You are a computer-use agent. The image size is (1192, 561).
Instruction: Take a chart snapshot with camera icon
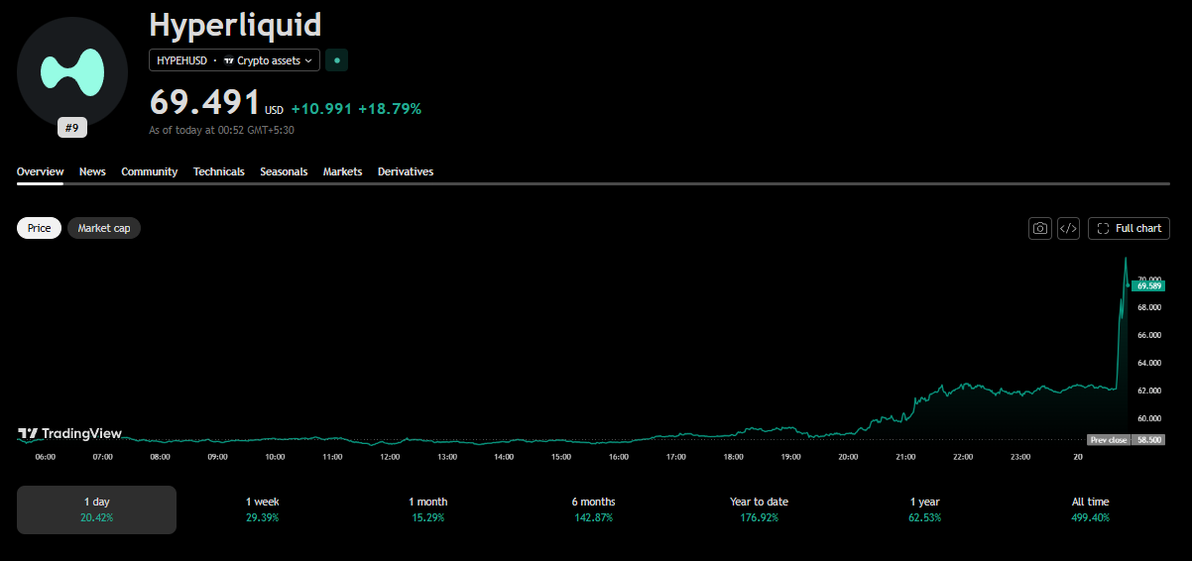tap(1040, 228)
